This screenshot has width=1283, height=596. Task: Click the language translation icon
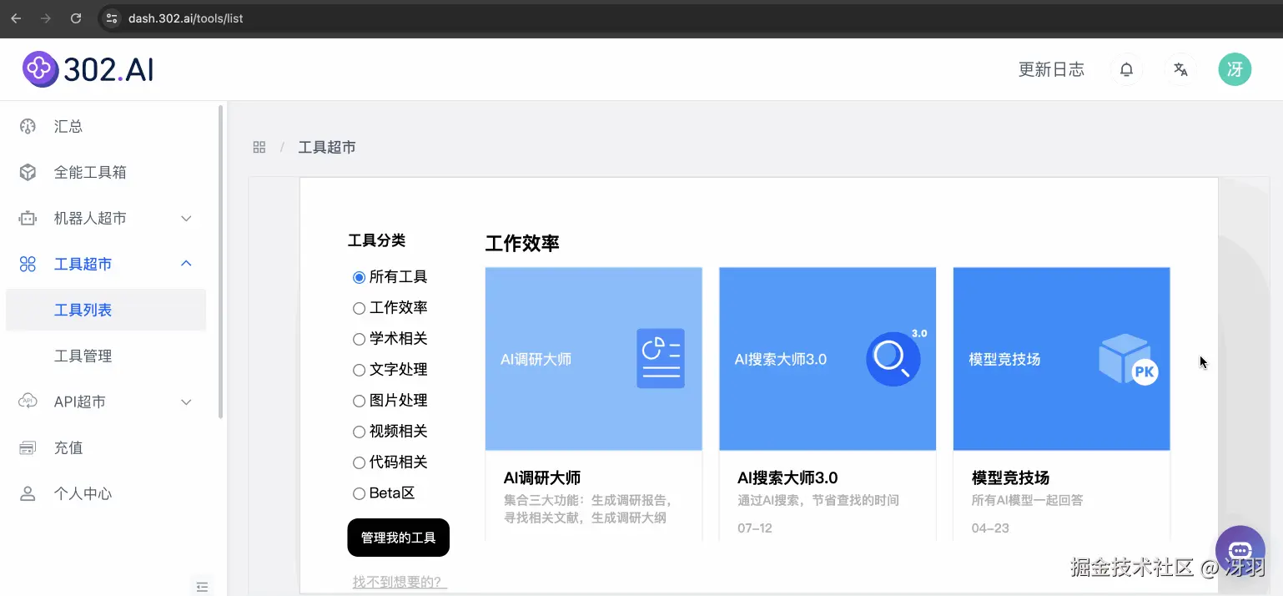pos(1180,69)
